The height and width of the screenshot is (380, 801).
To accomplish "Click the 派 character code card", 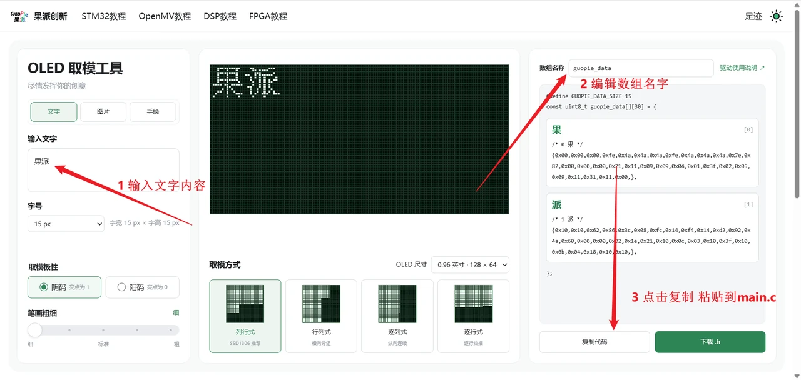I will [652, 227].
